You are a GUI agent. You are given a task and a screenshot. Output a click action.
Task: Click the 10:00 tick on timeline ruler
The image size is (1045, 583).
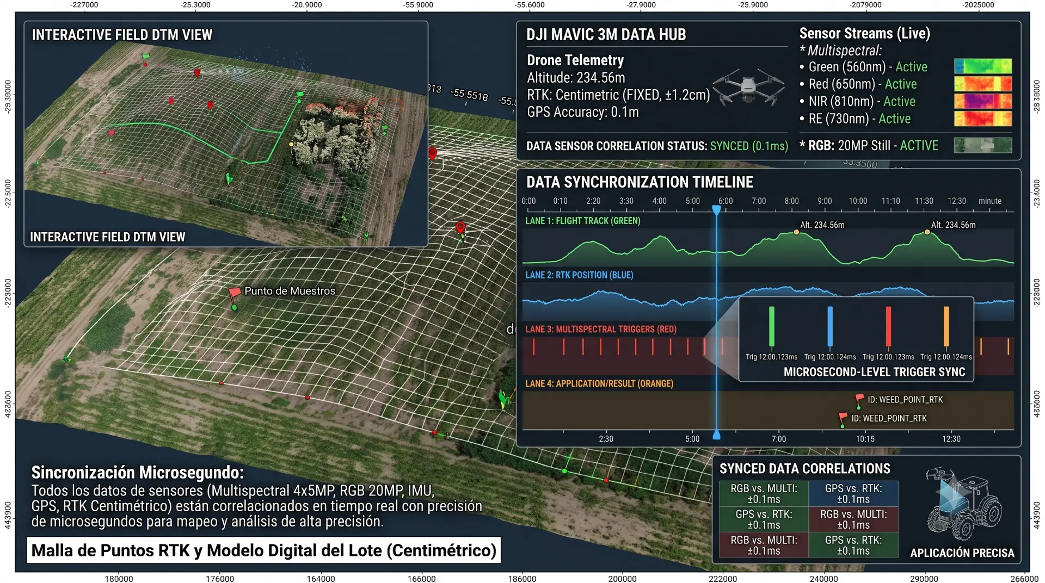858,201
